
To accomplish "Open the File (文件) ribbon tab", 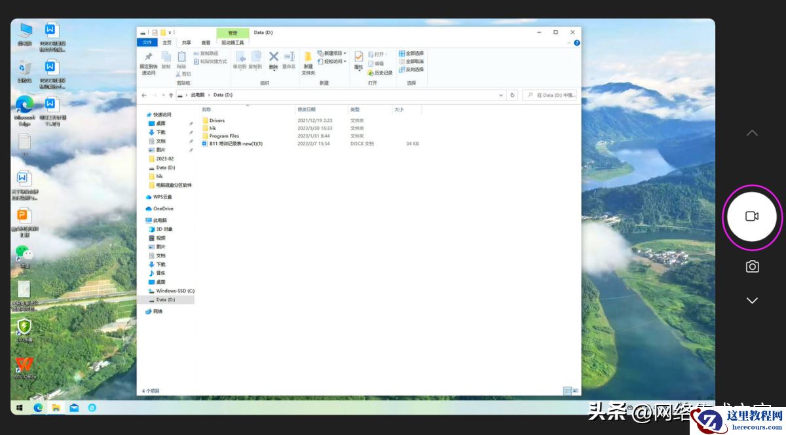I will (147, 43).
